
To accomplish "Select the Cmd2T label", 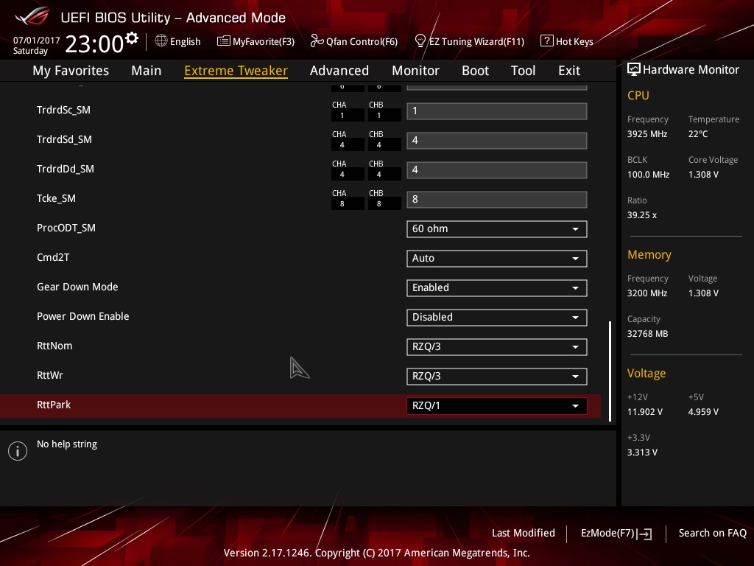I will (x=53, y=257).
